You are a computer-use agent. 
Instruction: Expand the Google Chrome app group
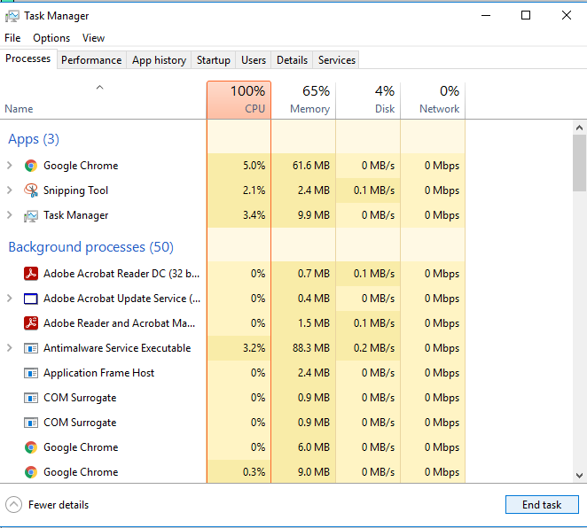tap(10, 166)
